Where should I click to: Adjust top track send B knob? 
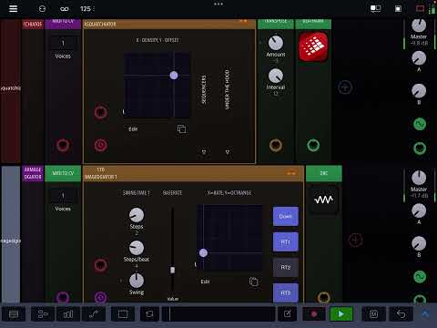[419, 91]
